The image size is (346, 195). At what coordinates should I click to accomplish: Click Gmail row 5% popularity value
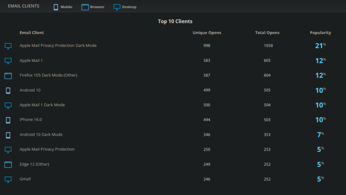point(320,179)
